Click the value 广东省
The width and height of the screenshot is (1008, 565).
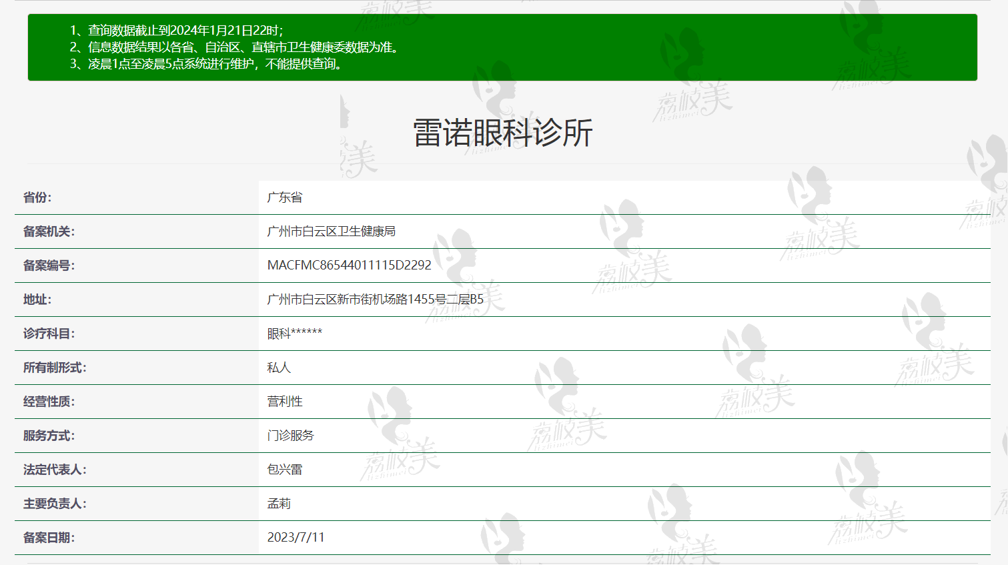tap(285, 197)
